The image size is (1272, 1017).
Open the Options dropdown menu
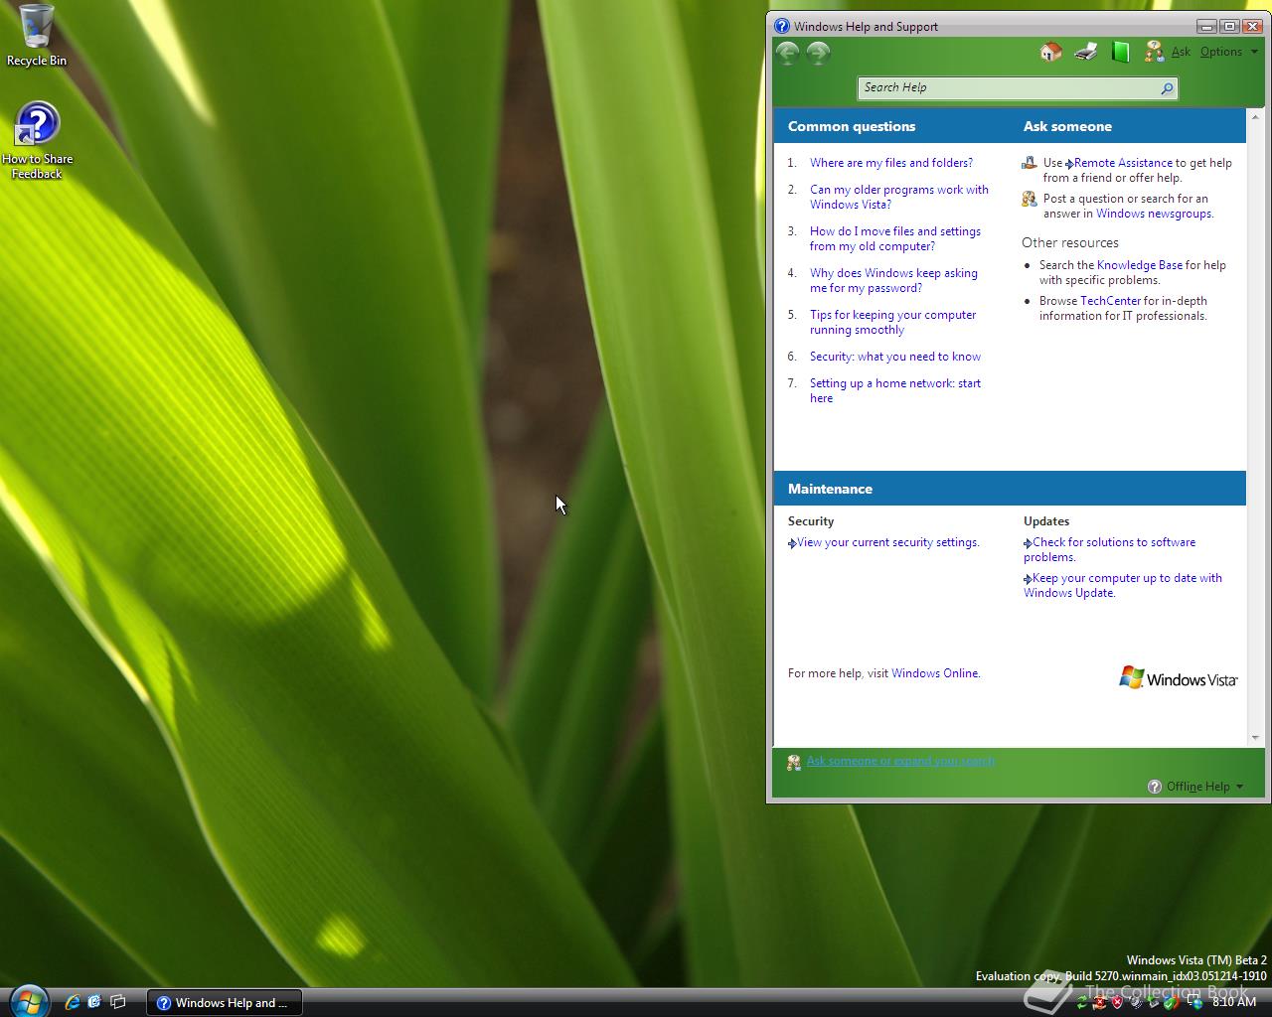(x=1228, y=52)
